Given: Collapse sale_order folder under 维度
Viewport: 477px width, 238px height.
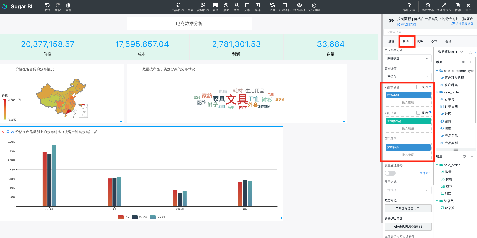Looking at the screenshot, I should coord(437,92).
